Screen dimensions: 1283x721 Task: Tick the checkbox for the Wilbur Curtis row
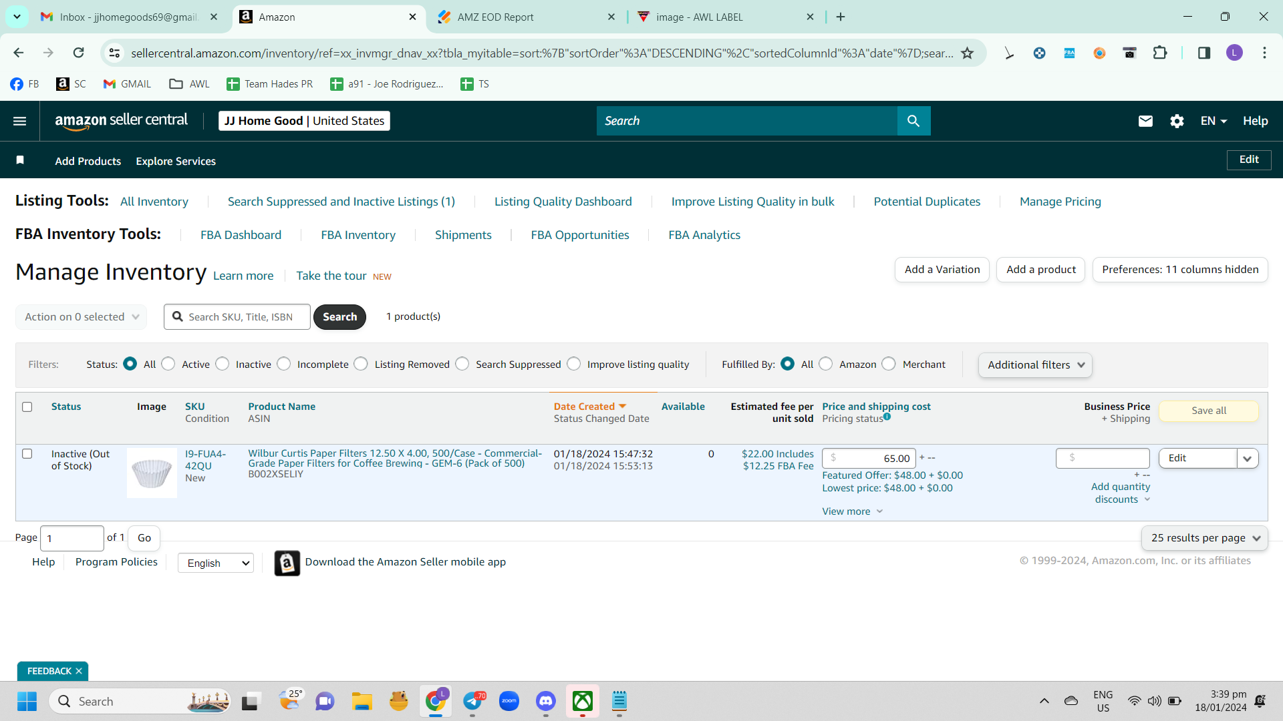pyautogui.click(x=27, y=454)
